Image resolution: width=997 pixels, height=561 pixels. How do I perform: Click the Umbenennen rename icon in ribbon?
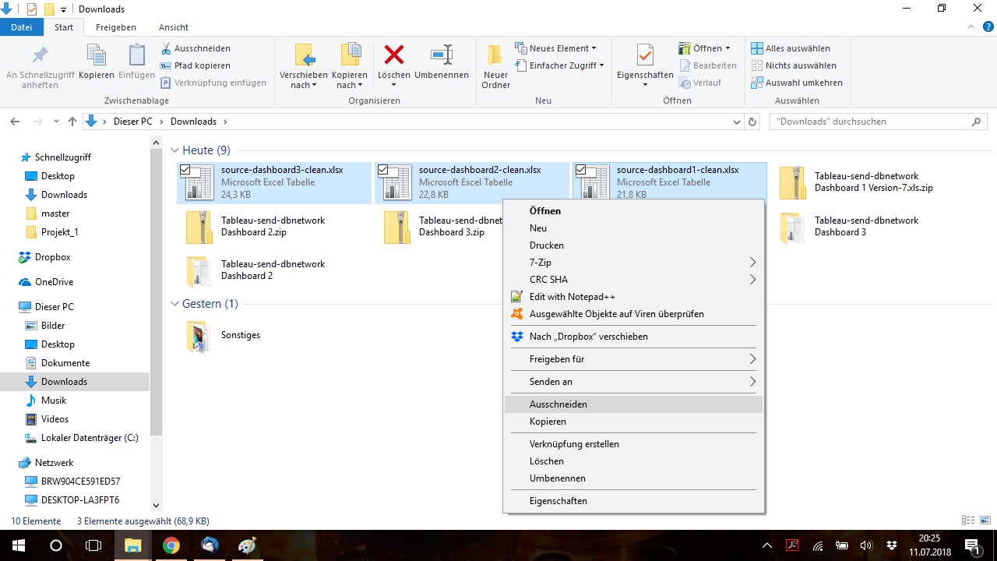coord(442,56)
